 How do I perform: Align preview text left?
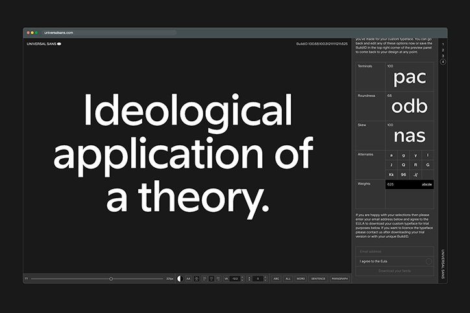204,279
